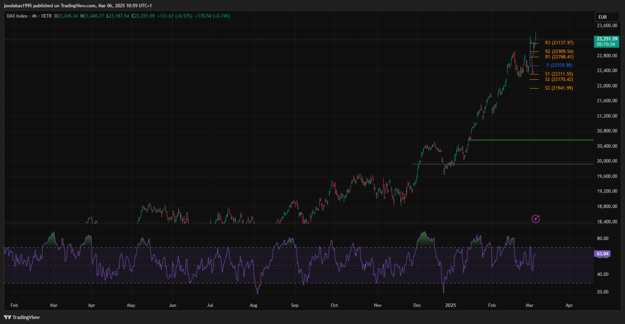Click the 19,200.00 price axis label
Image resolution: width=625 pixels, height=324 pixels.
click(x=607, y=191)
